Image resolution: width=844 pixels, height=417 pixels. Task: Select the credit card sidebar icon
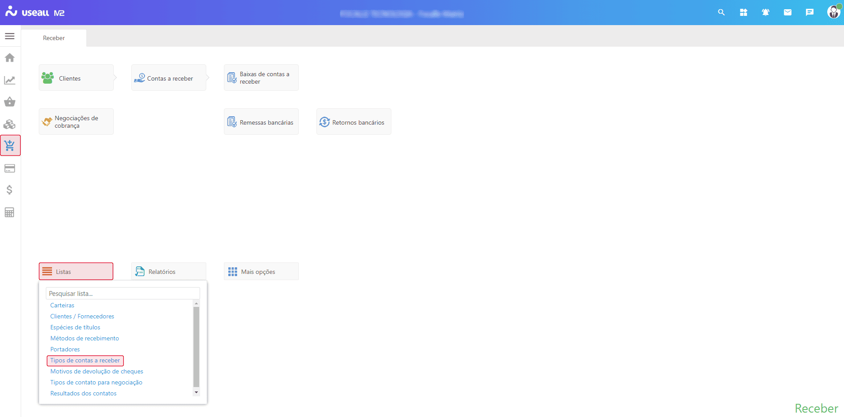point(10,168)
